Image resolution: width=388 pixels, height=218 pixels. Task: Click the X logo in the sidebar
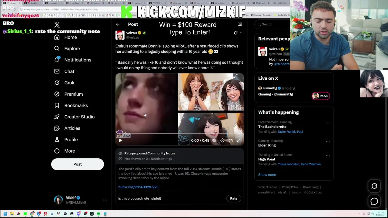[57, 25]
